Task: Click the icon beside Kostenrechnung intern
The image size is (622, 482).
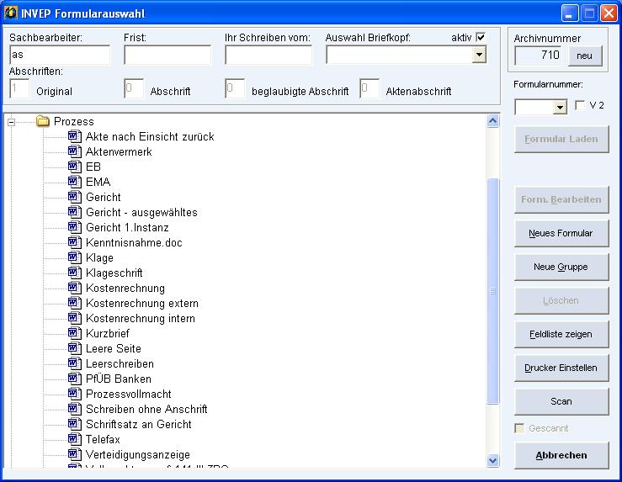Action: tap(75, 318)
